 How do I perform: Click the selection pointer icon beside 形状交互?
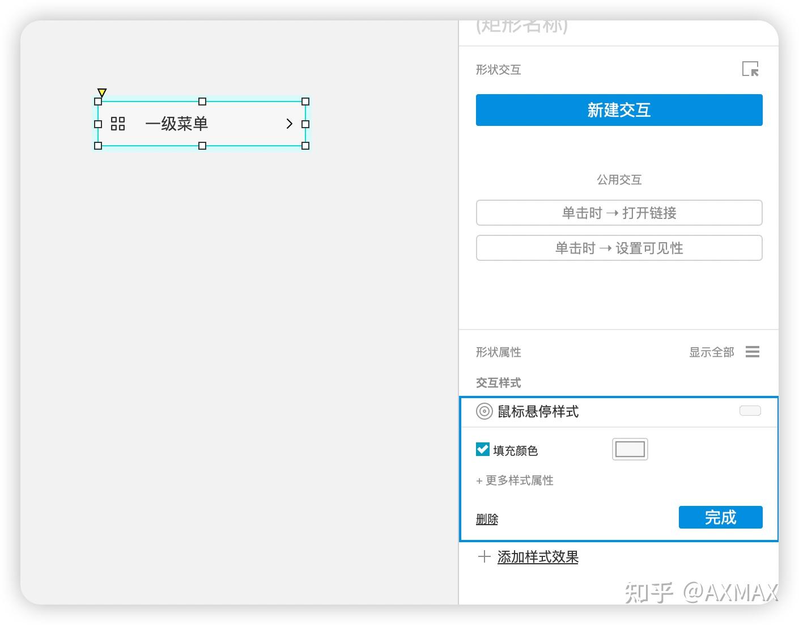coord(750,69)
